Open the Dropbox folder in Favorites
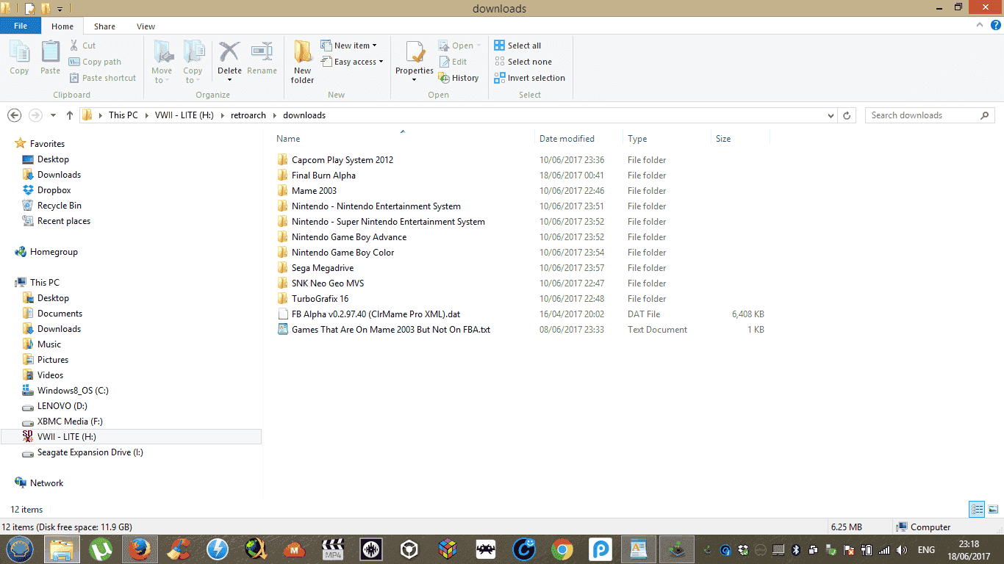1004x564 pixels. 46,190
